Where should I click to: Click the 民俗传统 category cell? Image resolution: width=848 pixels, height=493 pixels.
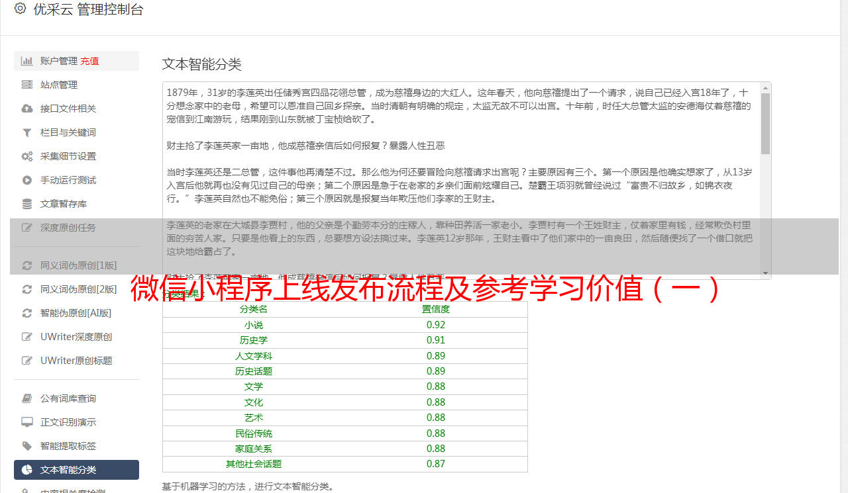[254, 433]
